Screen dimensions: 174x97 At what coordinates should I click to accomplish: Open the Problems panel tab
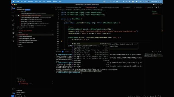[x=60, y=51]
